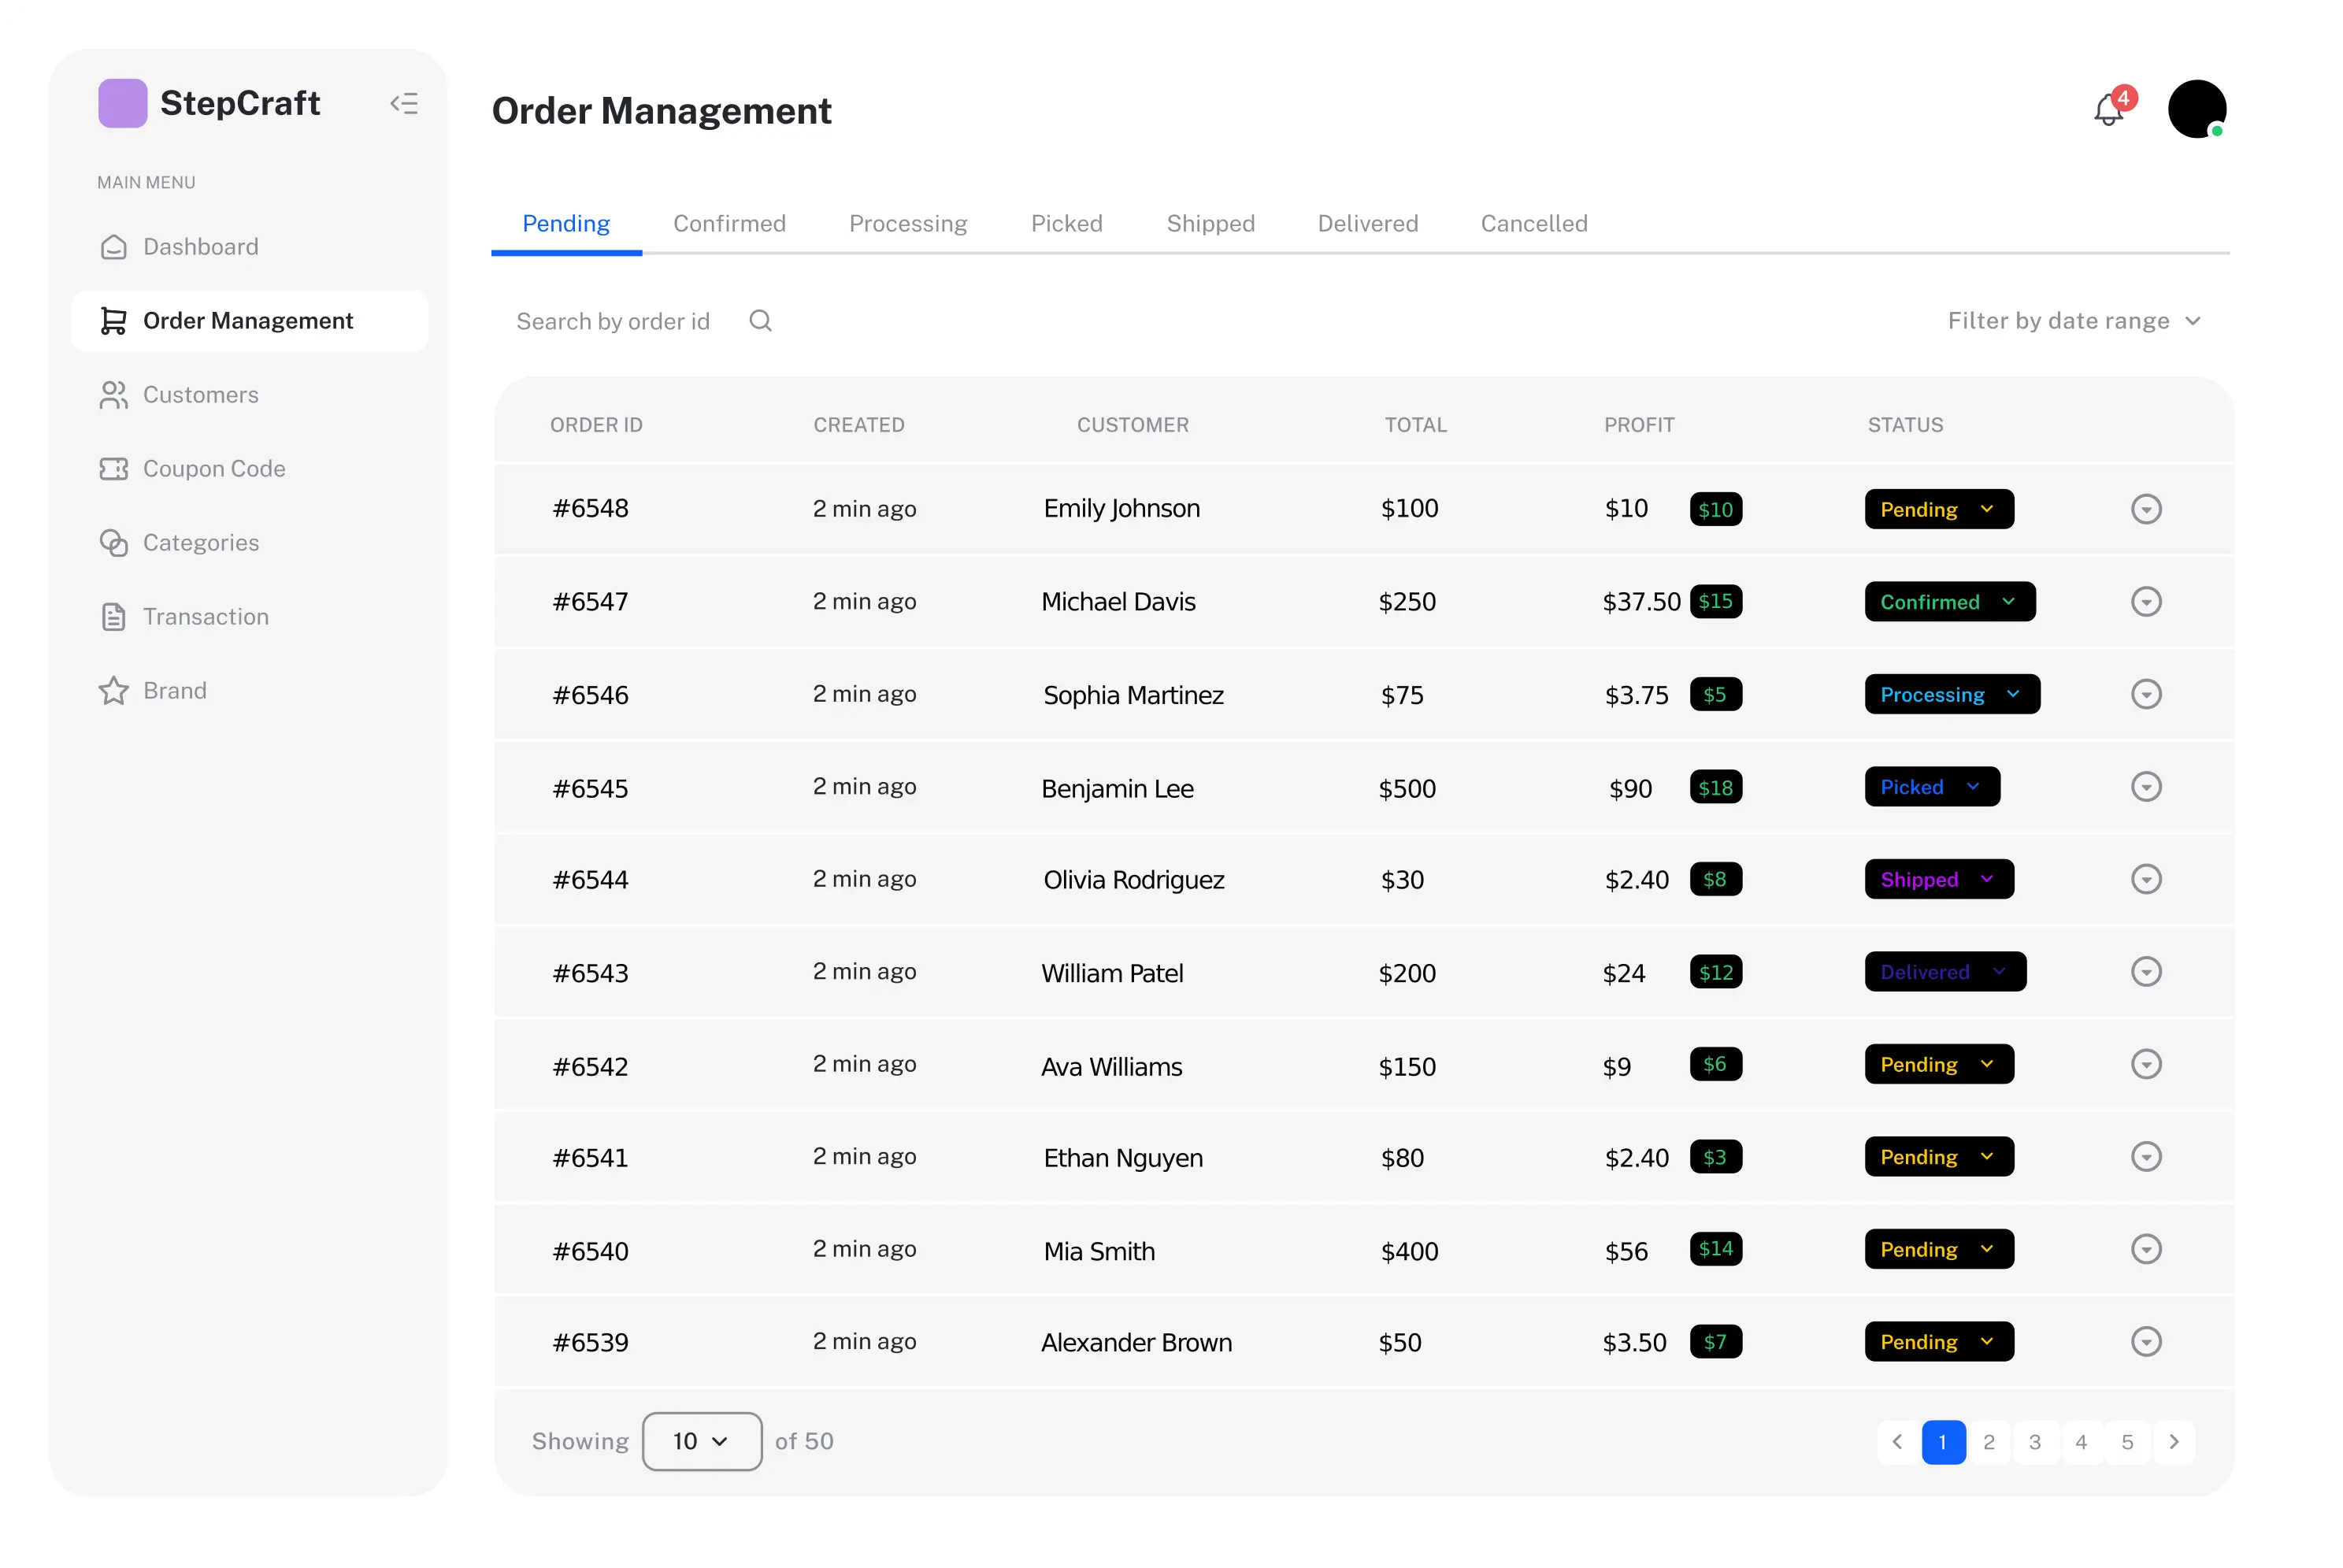Click the Customers sidebar icon
This screenshot has width=2343, height=1568.
pyautogui.click(x=112, y=394)
